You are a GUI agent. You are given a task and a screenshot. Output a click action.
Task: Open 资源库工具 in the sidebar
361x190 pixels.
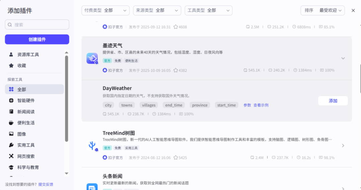pyautogui.click(x=34, y=55)
